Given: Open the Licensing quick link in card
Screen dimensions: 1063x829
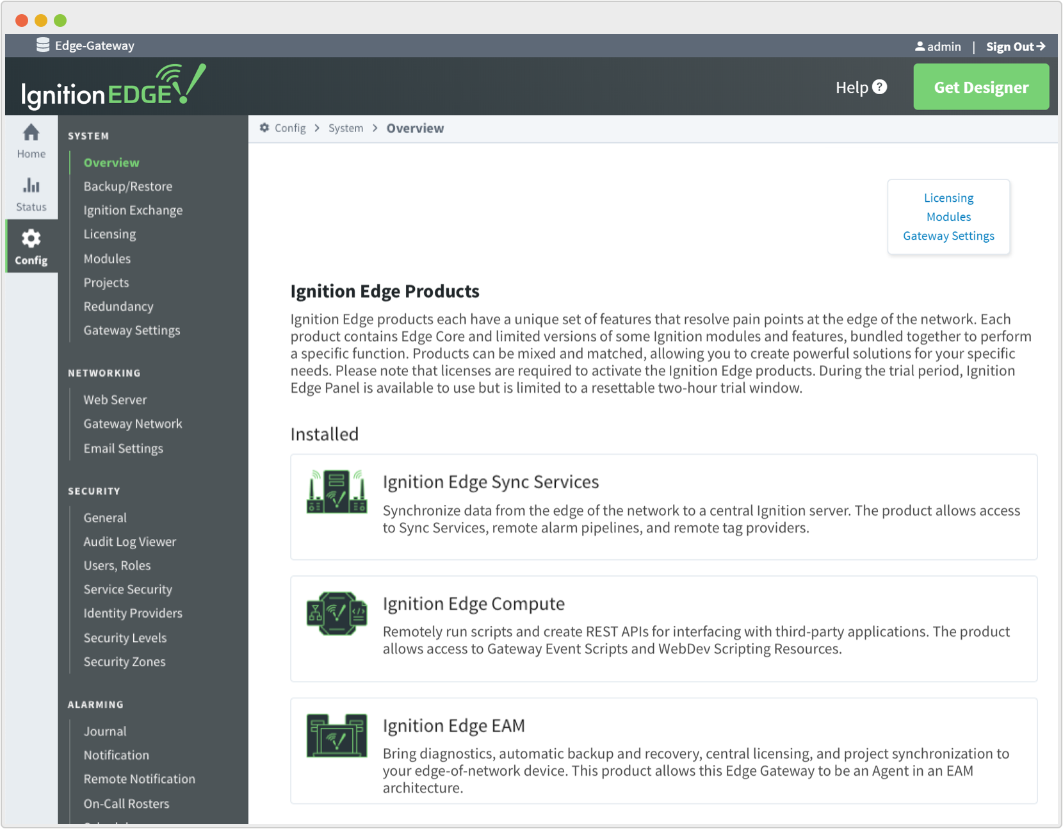Looking at the screenshot, I should click(948, 198).
